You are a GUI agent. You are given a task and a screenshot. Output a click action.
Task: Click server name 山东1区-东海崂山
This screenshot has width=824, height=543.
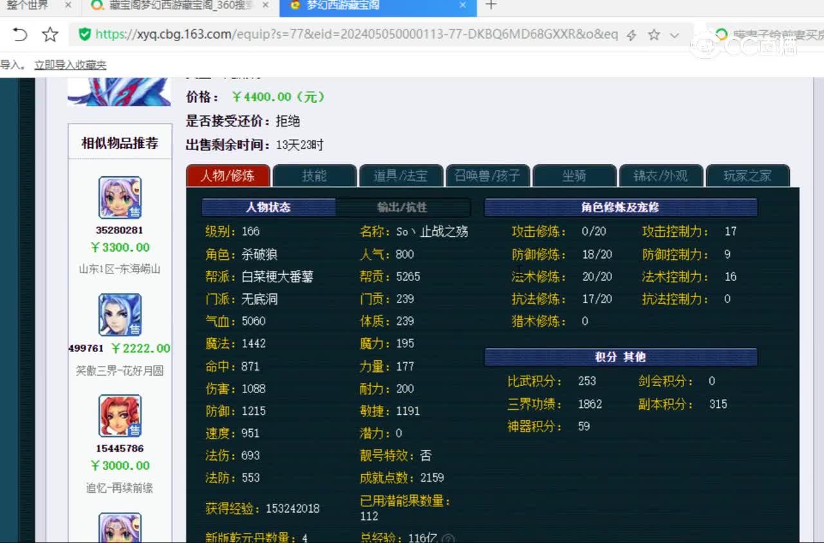pyautogui.click(x=120, y=270)
